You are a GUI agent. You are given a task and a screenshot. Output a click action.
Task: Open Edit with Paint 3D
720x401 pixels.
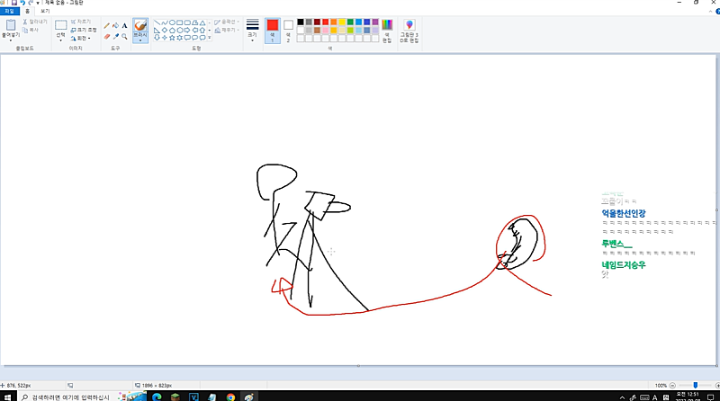pyautogui.click(x=409, y=31)
